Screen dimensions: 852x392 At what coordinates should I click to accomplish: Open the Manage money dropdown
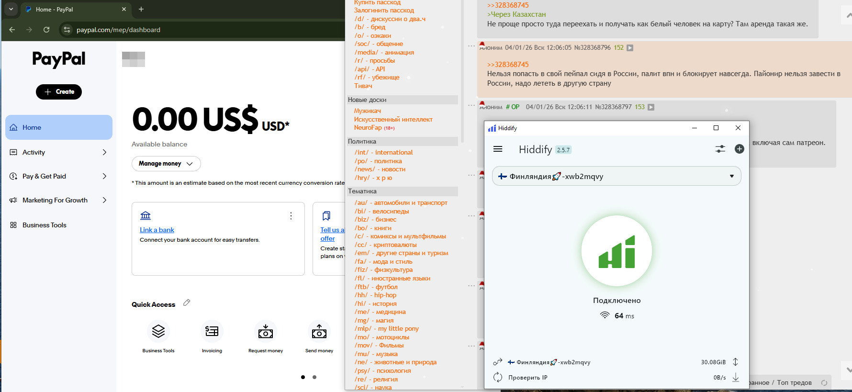click(166, 164)
